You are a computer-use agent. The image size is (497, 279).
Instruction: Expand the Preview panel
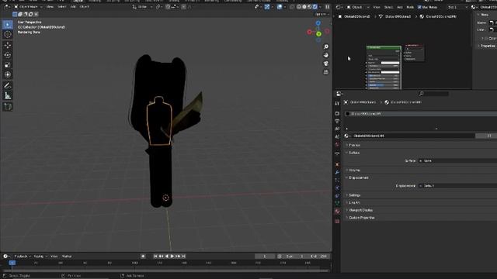(x=354, y=145)
